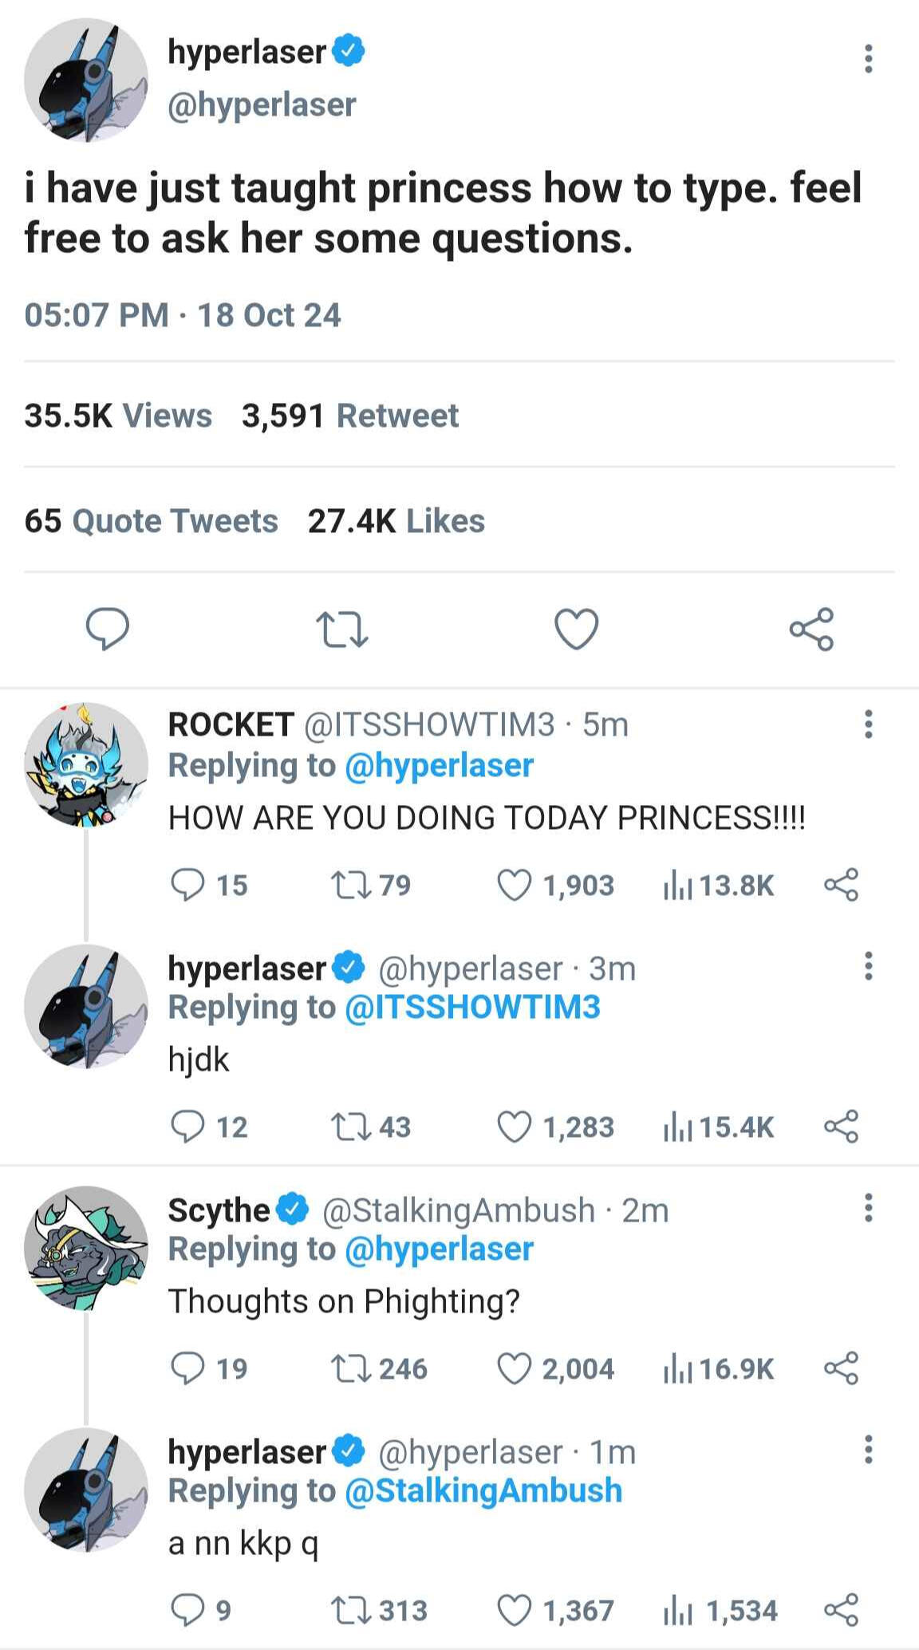
Task: Open @StalkingAmbush mention link in last reply
Action: (x=483, y=1490)
